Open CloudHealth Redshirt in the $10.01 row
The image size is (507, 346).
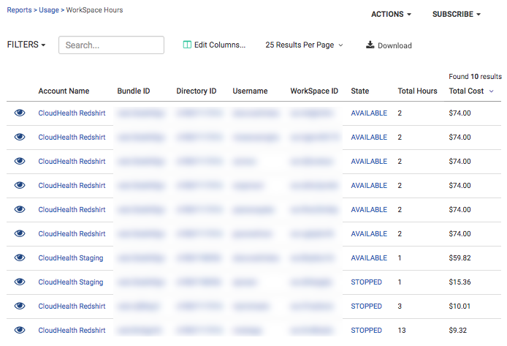pos(72,306)
